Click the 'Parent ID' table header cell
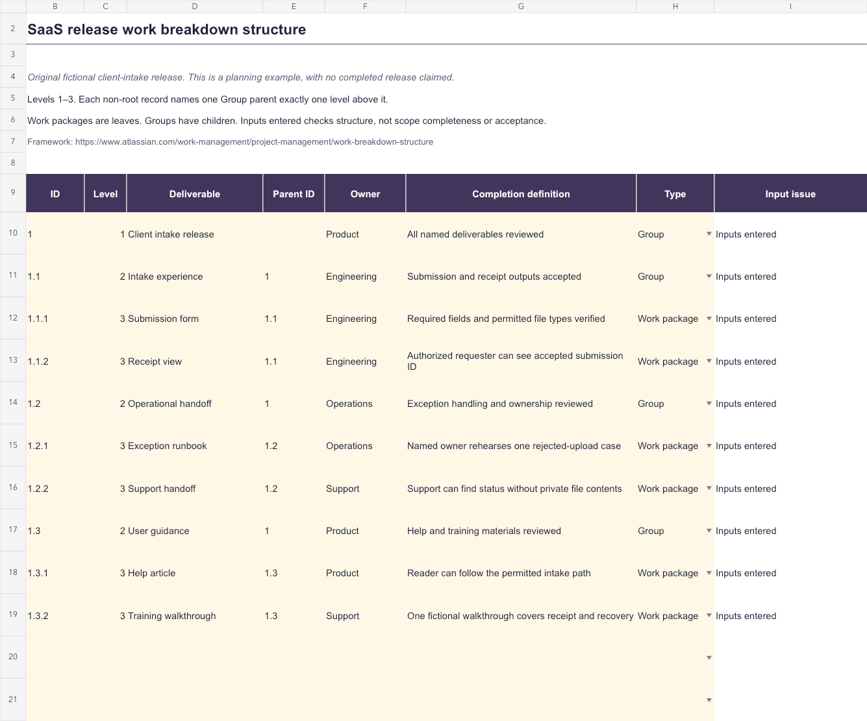 tap(294, 193)
